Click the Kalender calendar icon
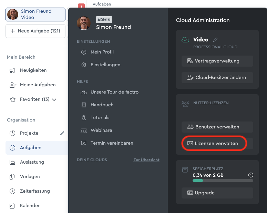The width and height of the screenshot is (267, 213). click(12, 206)
